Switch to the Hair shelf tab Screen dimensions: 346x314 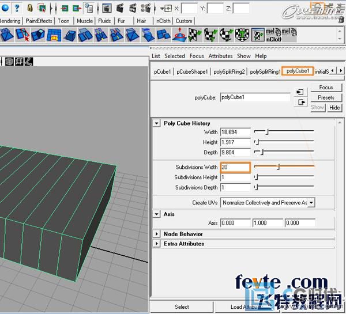tap(141, 21)
